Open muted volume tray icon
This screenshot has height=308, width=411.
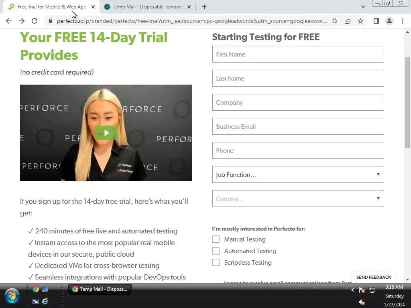[x=362, y=302]
